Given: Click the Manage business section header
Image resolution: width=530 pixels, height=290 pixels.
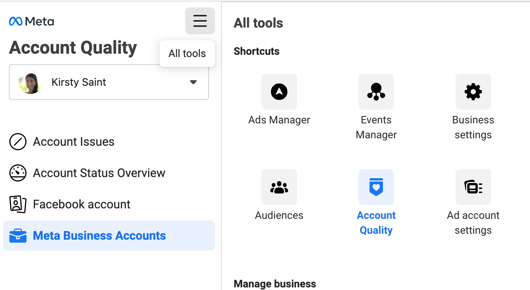Looking at the screenshot, I should tap(275, 284).
